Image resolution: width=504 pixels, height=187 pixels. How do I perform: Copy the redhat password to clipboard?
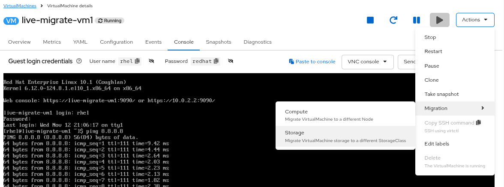coord(216,61)
